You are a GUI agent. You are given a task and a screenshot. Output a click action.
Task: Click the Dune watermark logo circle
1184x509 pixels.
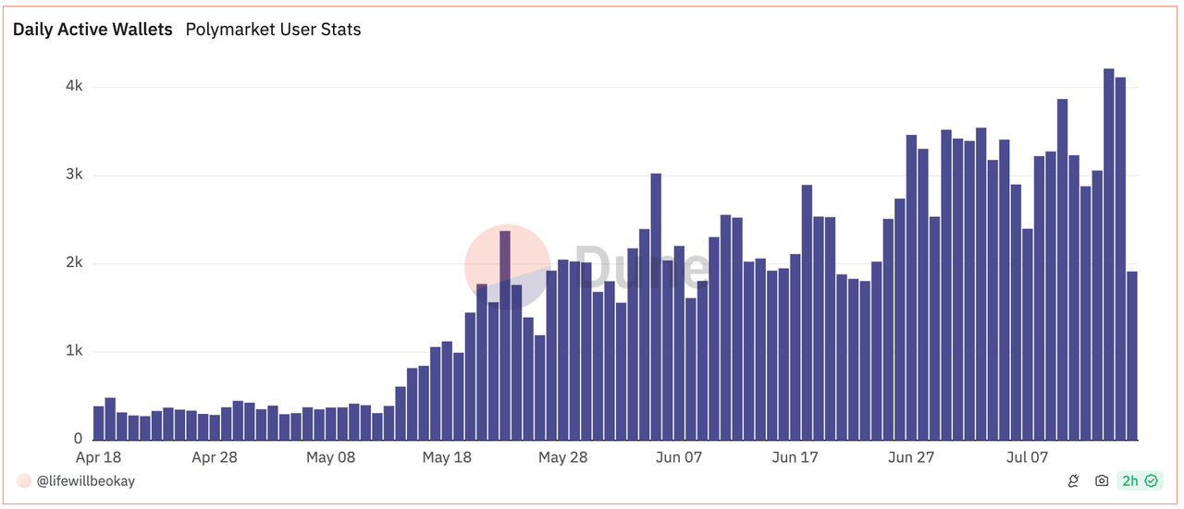[x=507, y=268]
